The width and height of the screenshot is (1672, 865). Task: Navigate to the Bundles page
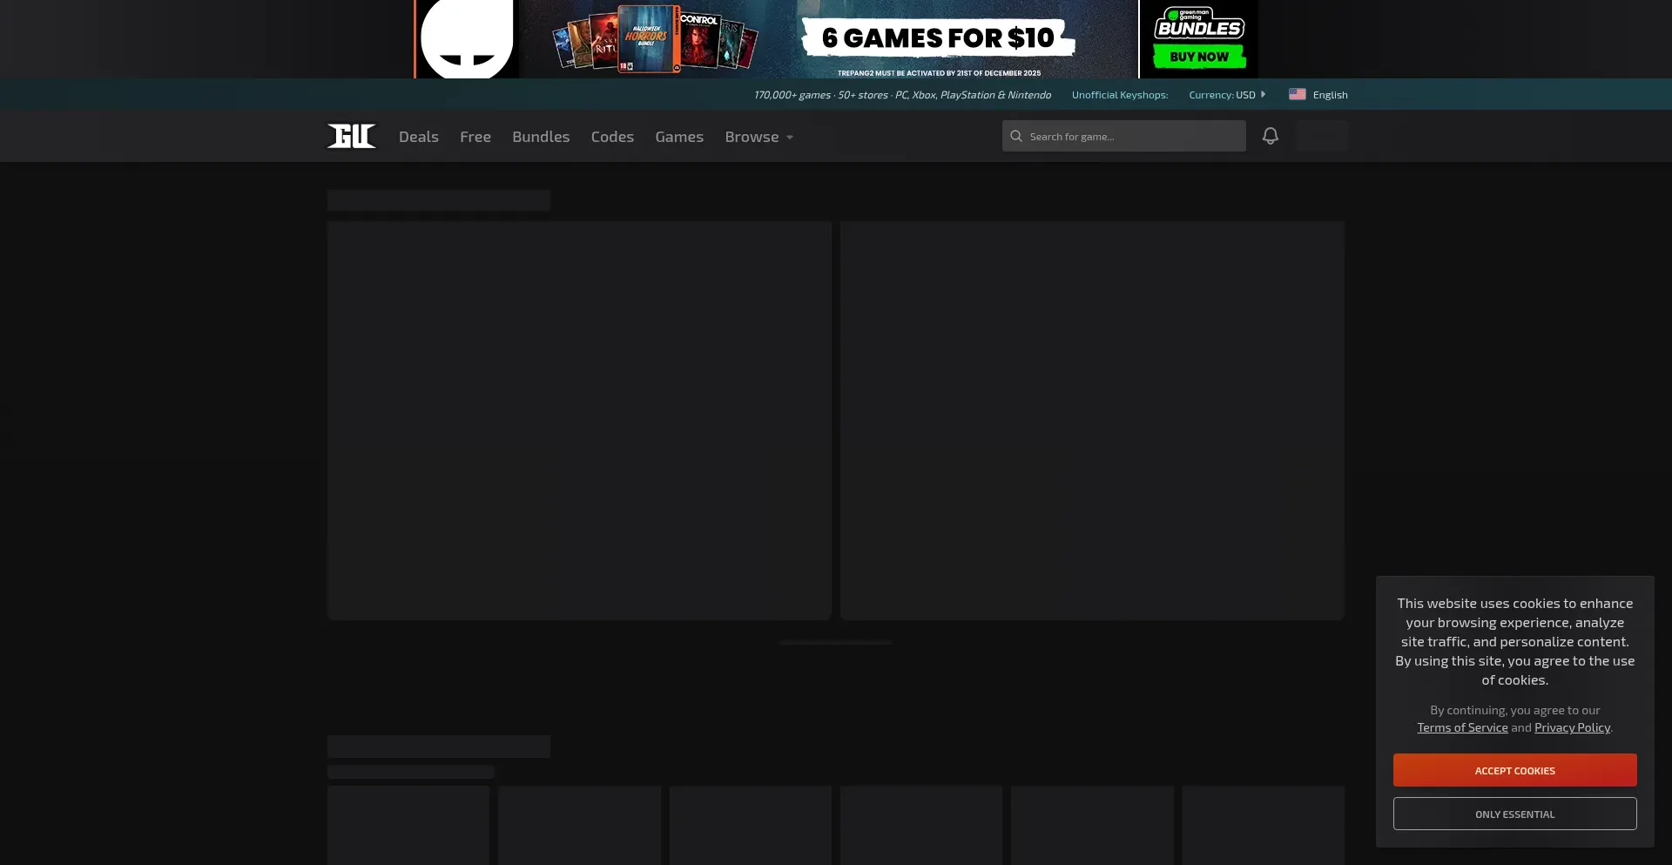[541, 137]
